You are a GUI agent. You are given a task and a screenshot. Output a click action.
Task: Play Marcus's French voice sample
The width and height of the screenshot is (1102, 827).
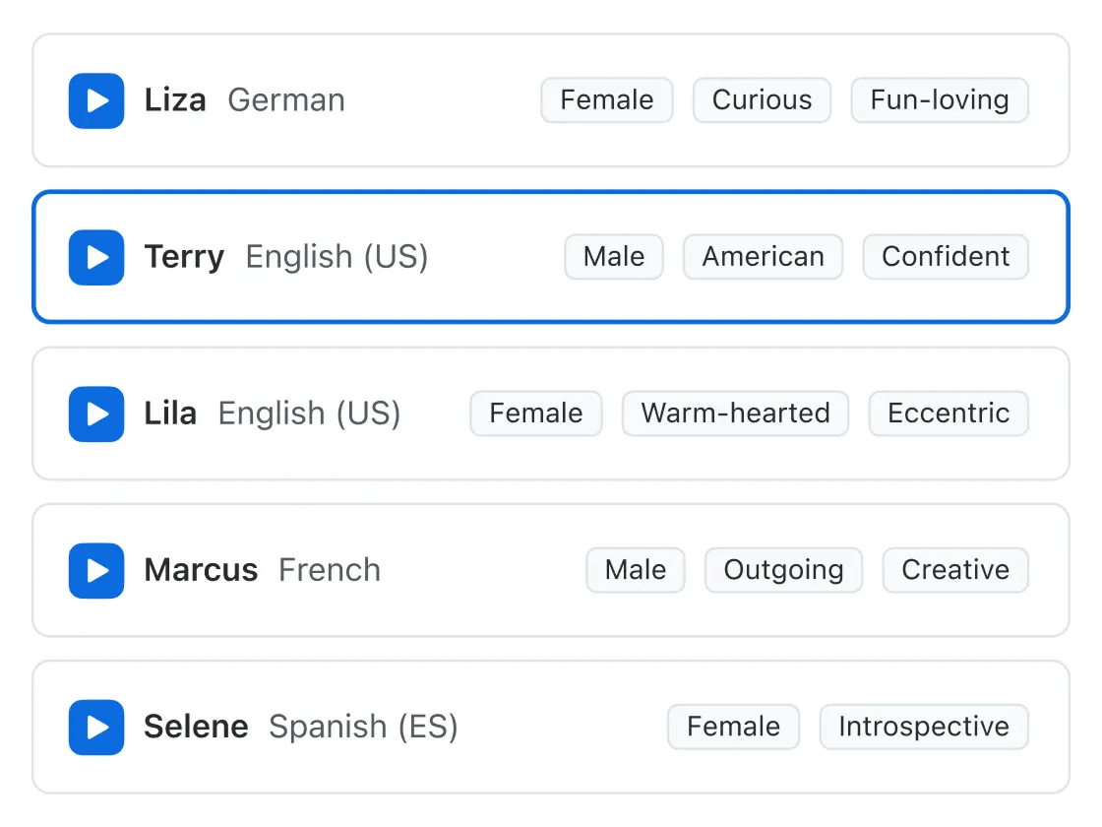[95, 570]
